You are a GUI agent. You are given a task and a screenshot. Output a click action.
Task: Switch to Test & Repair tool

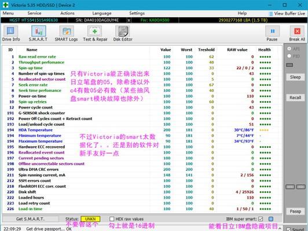coord(95,33)
